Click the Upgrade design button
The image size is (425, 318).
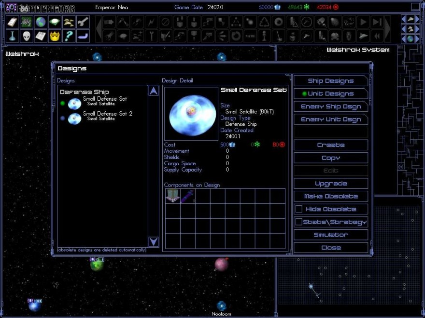coord(331,184)
